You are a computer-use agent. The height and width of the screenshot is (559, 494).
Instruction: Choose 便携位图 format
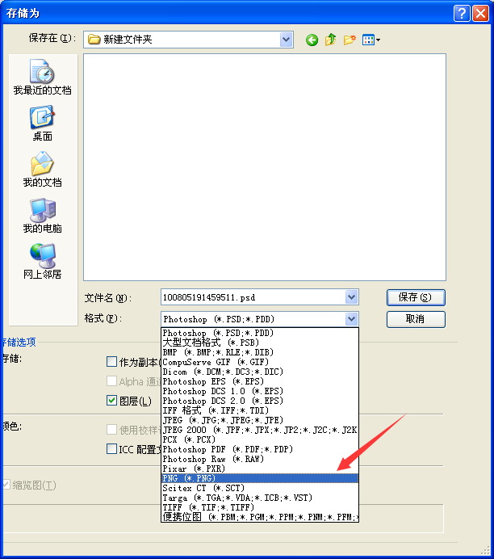click(260, 517)
